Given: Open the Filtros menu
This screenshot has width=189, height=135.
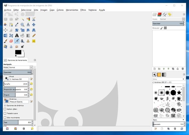Looking at the screenshot, I should (x=83, y=10).
